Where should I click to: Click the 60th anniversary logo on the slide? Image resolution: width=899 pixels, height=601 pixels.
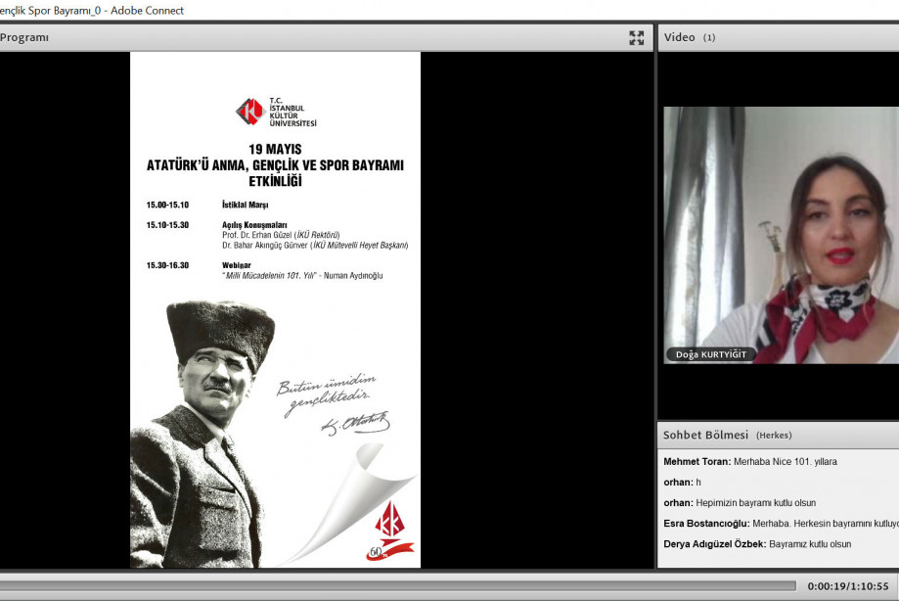pos(390,532)
